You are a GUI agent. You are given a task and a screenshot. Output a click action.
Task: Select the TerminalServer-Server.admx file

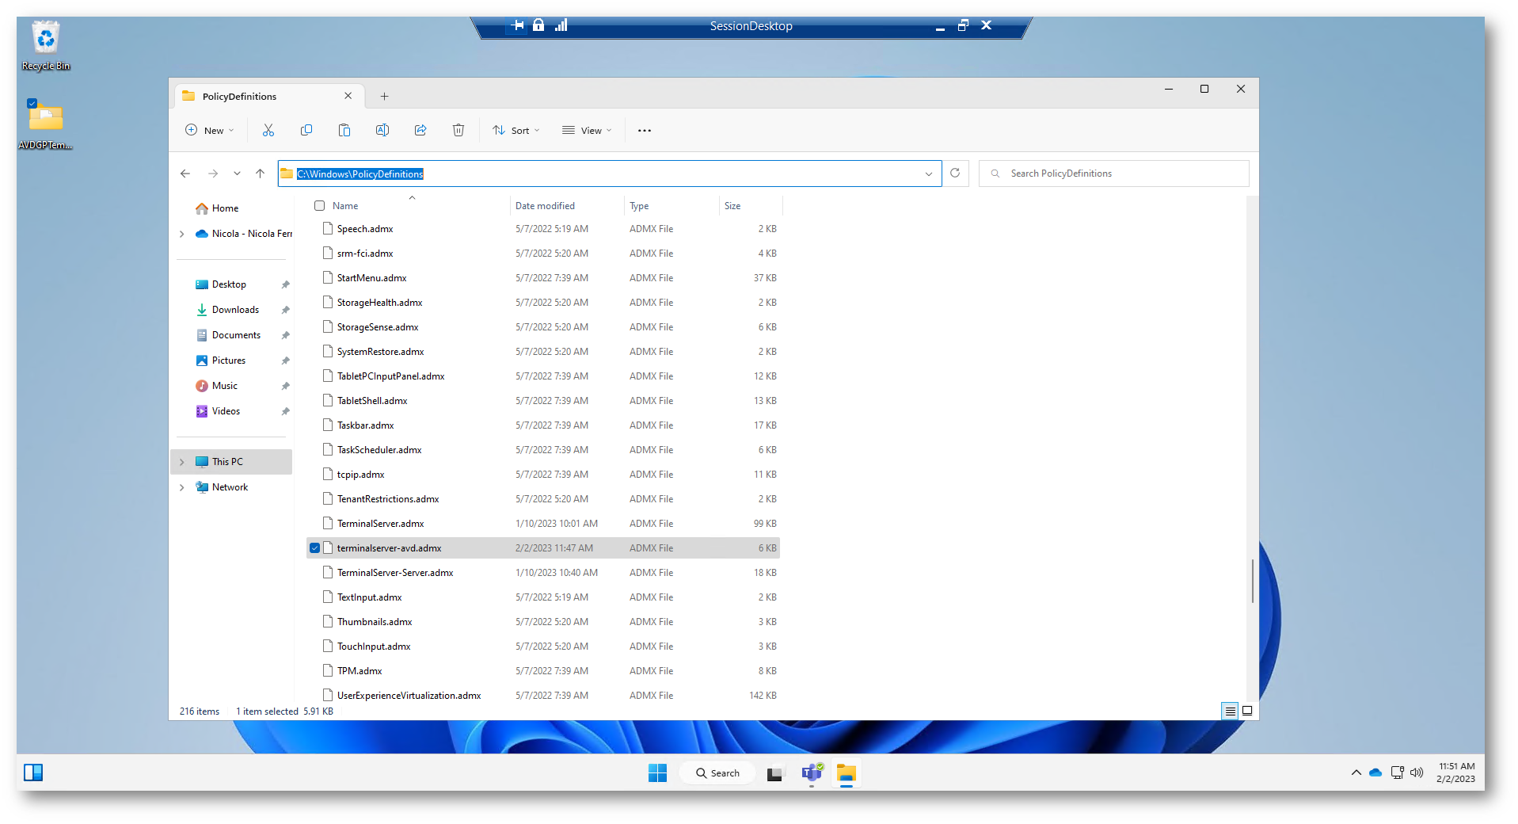(x=542, y=573)
